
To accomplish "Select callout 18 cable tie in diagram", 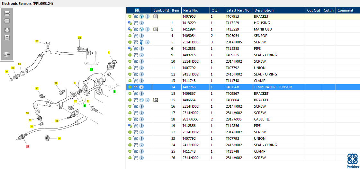I will tap(59, 138).
